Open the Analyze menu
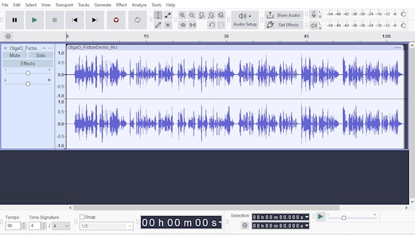 (x=139, y=5)
